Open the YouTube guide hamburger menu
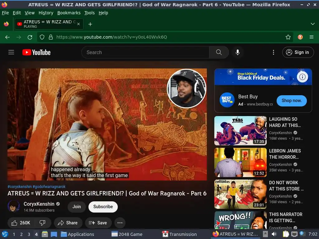Viewport: 319px width, 239px height. [11, 52]
